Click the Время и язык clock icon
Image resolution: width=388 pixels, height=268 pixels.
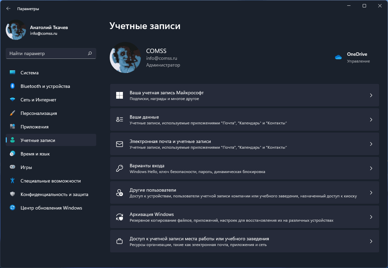(12, 153)
